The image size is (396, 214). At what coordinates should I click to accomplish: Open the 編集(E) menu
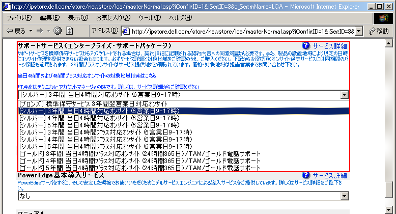pyautogui.click(x=50, y=18)
